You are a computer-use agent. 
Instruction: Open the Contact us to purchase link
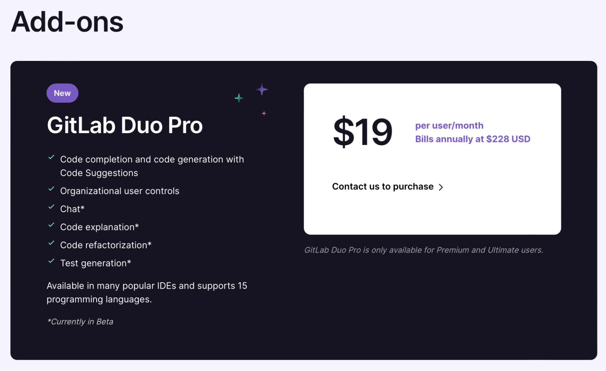coord(383,186)
